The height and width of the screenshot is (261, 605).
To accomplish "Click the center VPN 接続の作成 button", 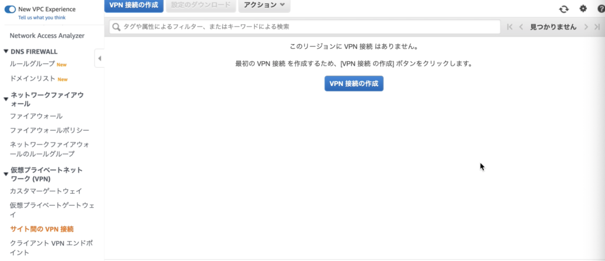I will [x=354, y=84].
